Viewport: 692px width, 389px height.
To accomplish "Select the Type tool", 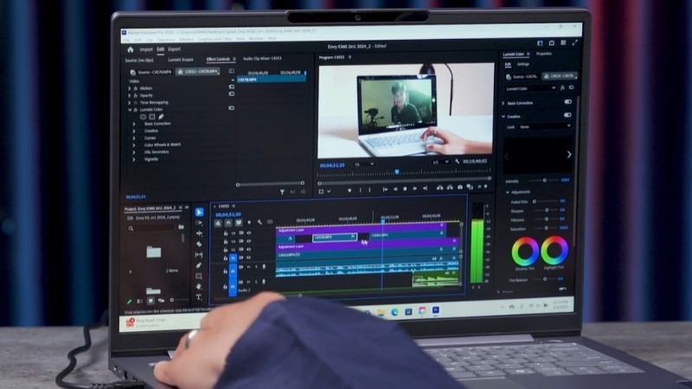I will click(199, 297).
